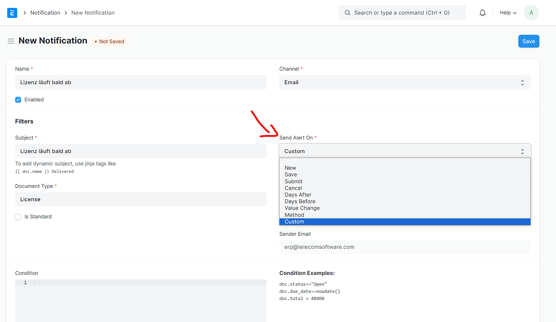This screenshot has width=556, height=322.
Task: Click into the Subject input field
Action: coord(141,151)
